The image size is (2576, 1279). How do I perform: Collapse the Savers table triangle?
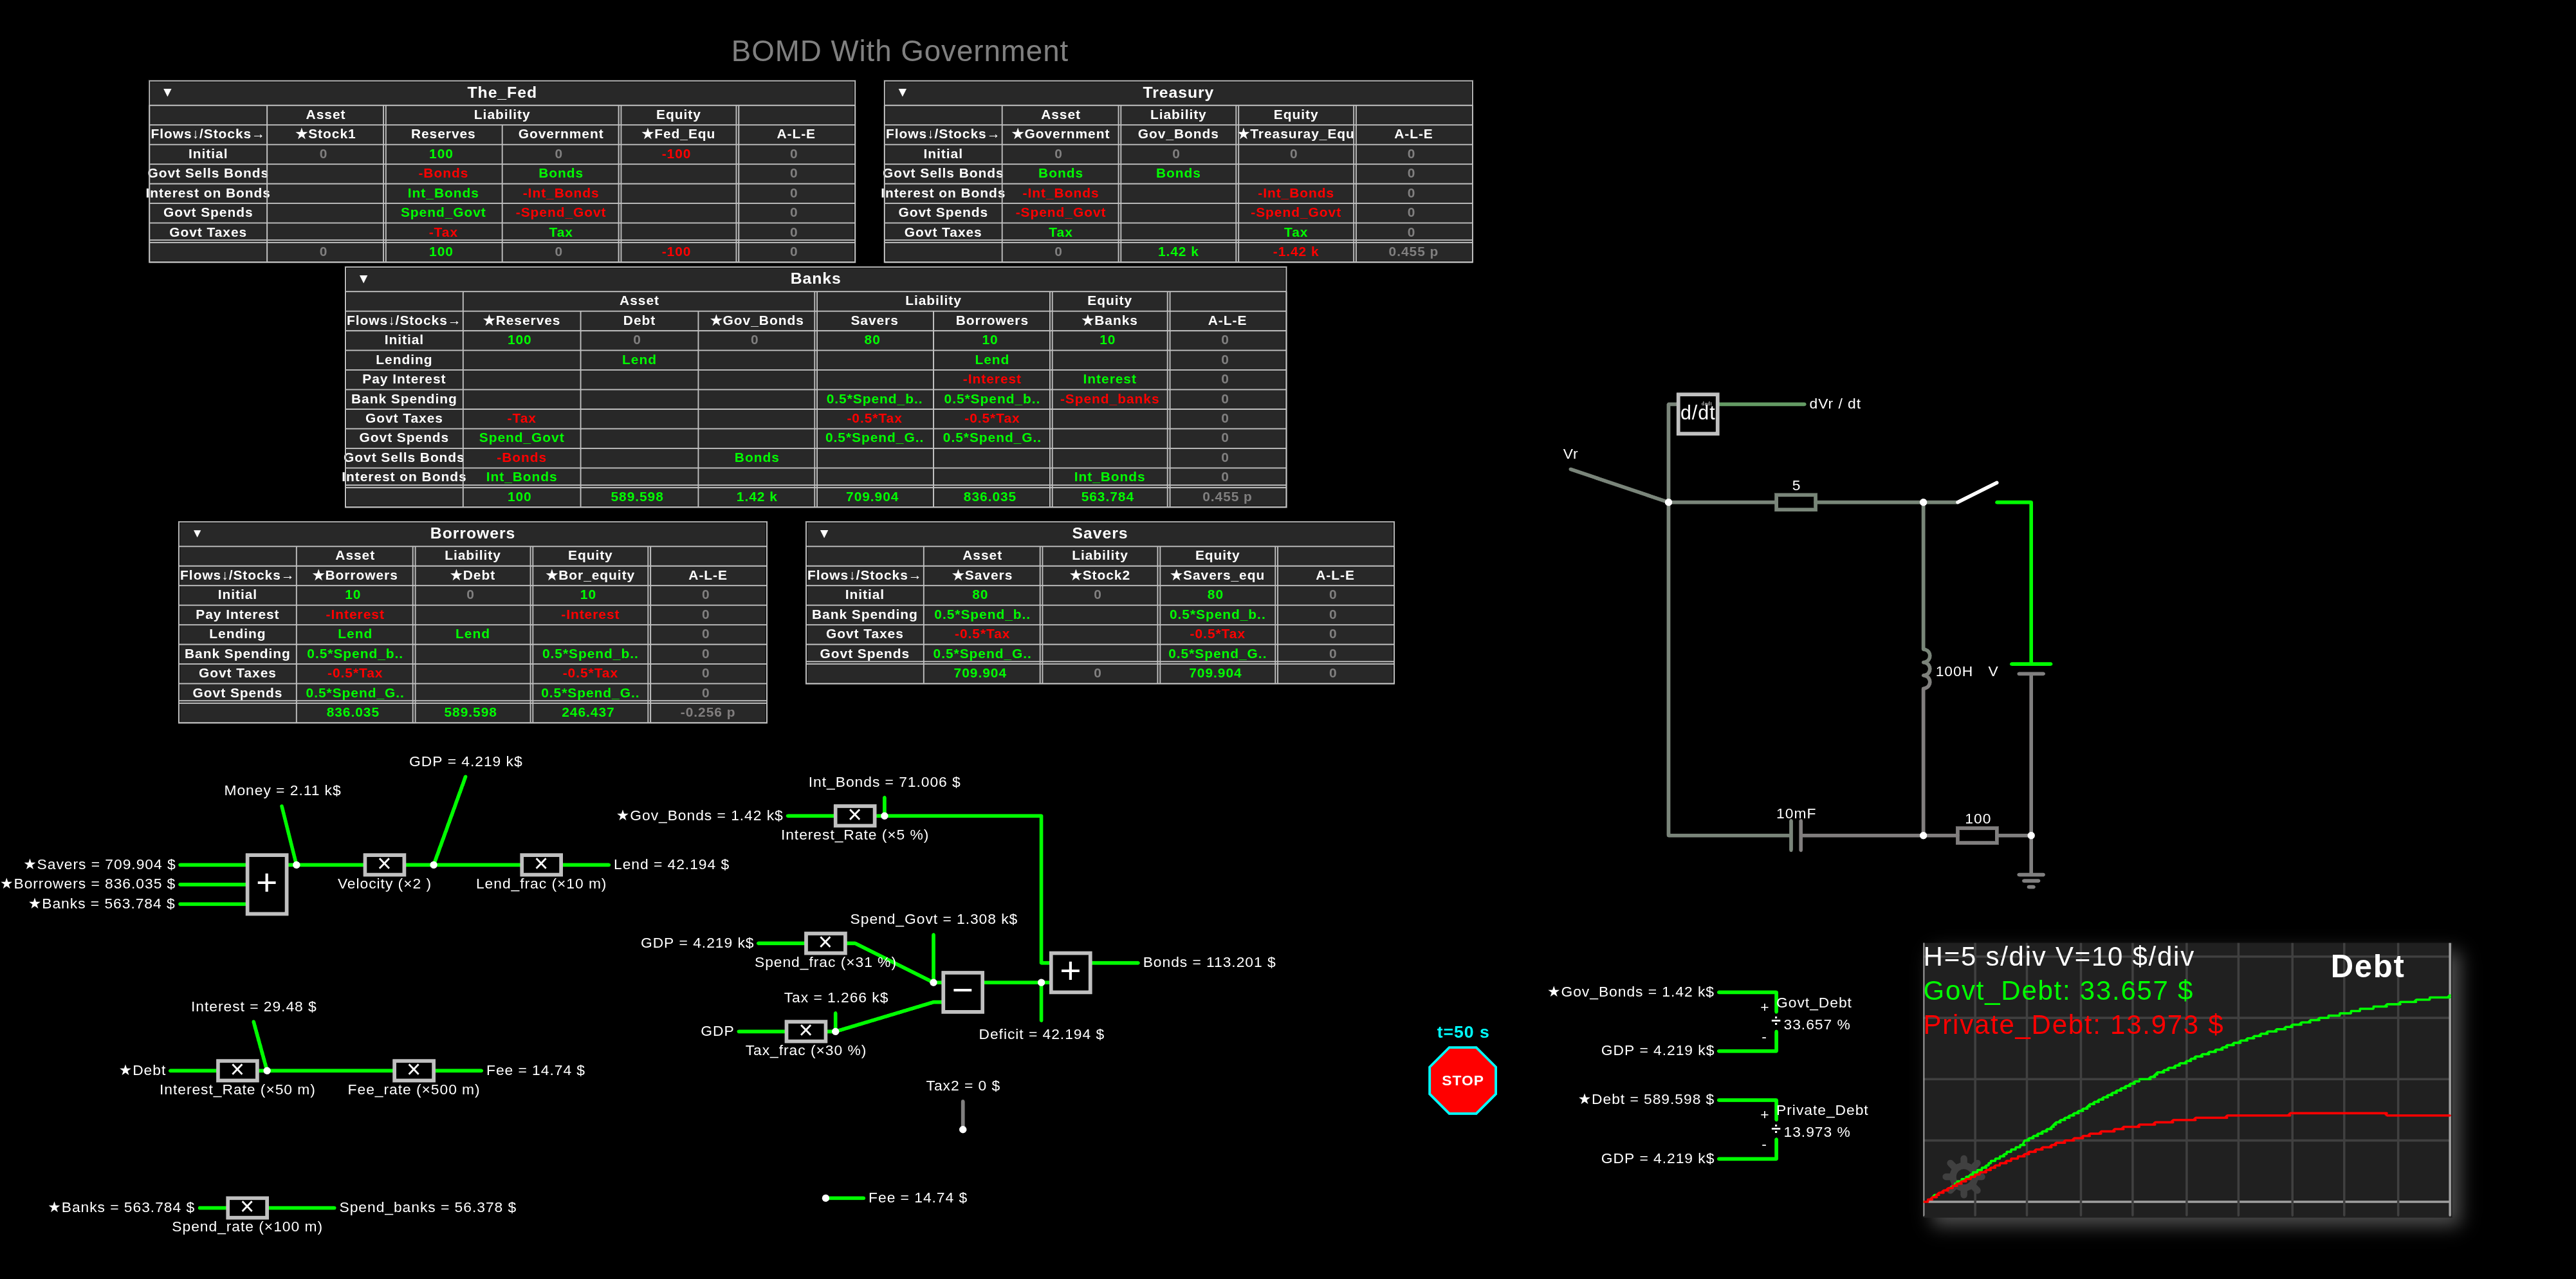coord(824,533)
